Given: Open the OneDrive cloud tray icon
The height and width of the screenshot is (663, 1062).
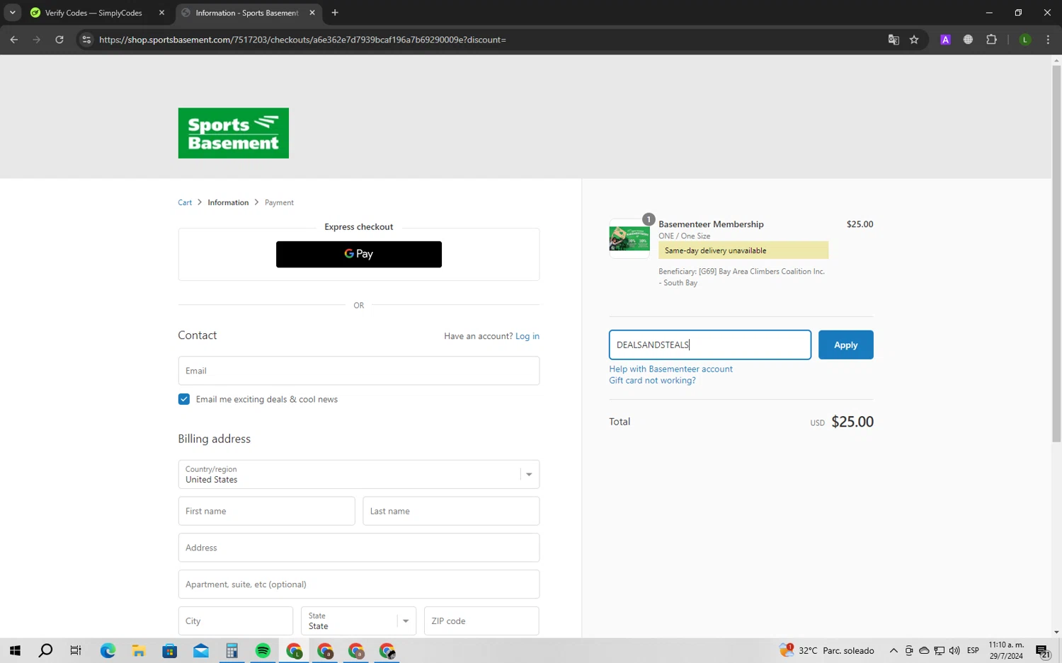Looking at the screenshot, I should [924, 650].
